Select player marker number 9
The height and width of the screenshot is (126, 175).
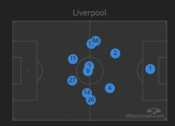pos(88,71)
